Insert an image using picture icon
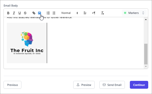Image resolution: width=152 pixels, height=94 pixels. tap(40, 13)
